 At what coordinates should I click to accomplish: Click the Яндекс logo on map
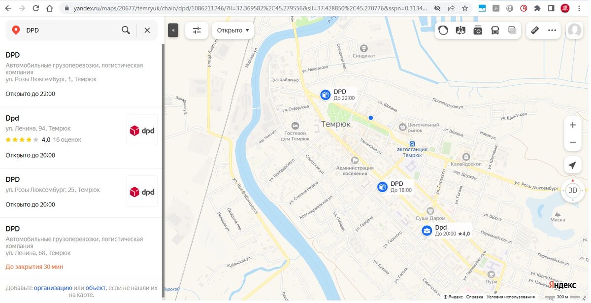pyautogui.click(x=562, y=285)
